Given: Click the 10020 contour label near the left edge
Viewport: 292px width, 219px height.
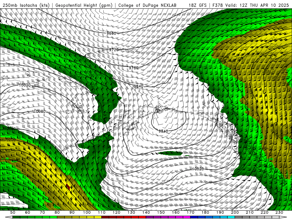Looking at the screenshot, I should point(25,85).
